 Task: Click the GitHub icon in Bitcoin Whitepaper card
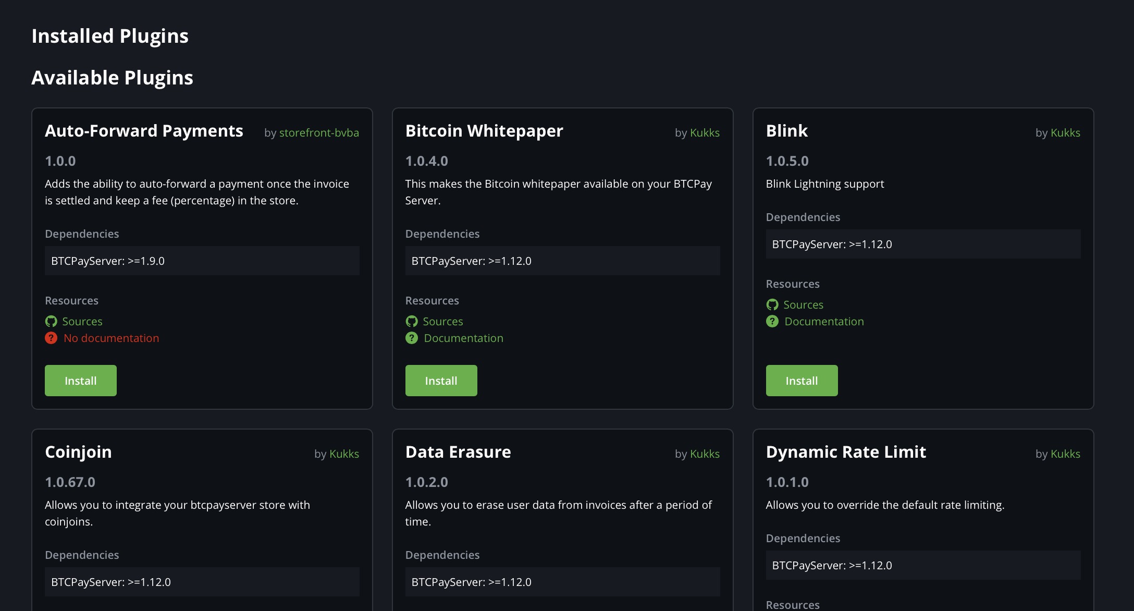tap(411, 321)
